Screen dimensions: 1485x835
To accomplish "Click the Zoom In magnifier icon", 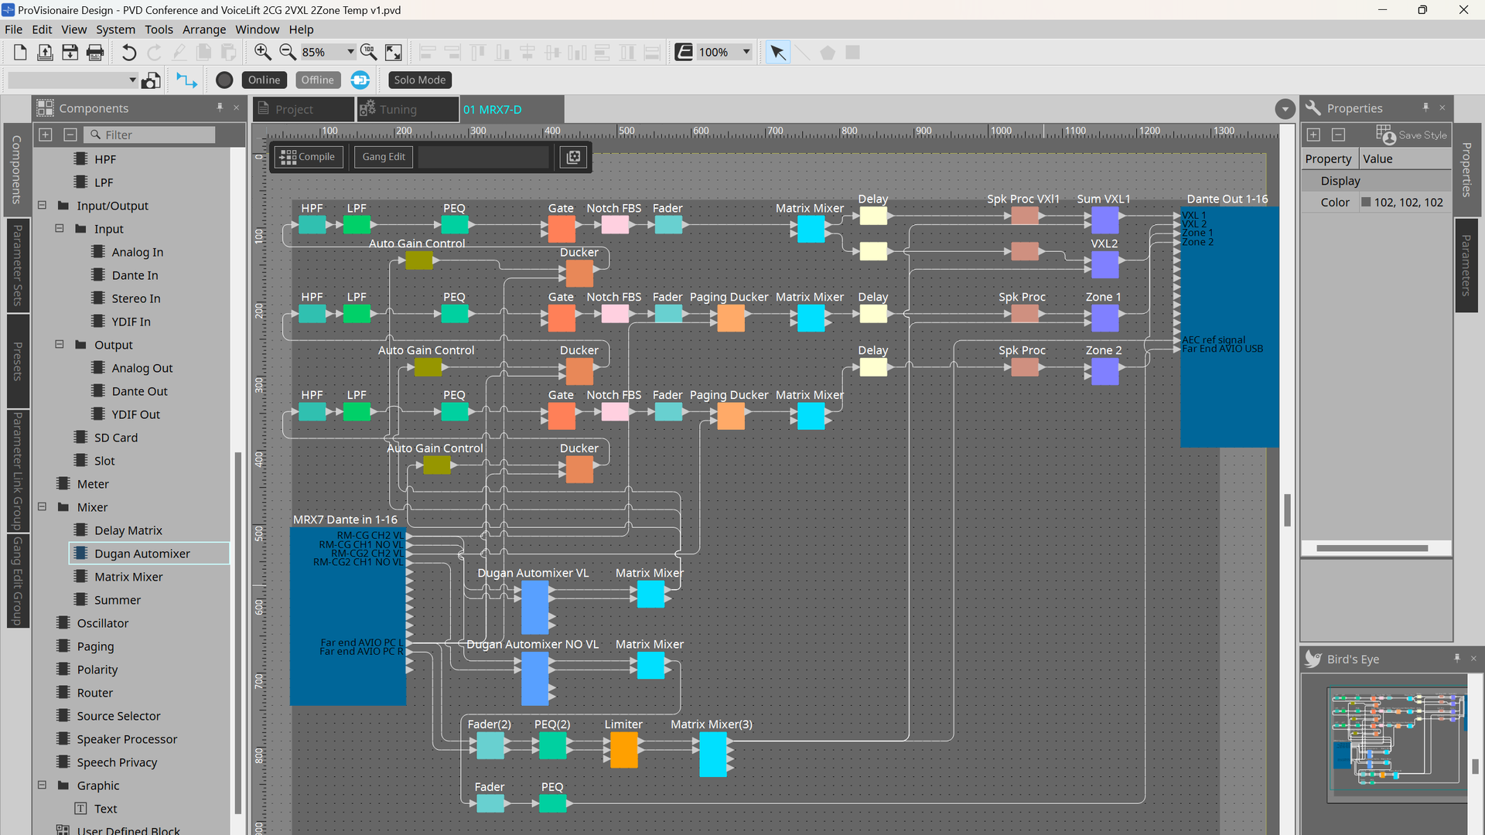I will 262,52.
